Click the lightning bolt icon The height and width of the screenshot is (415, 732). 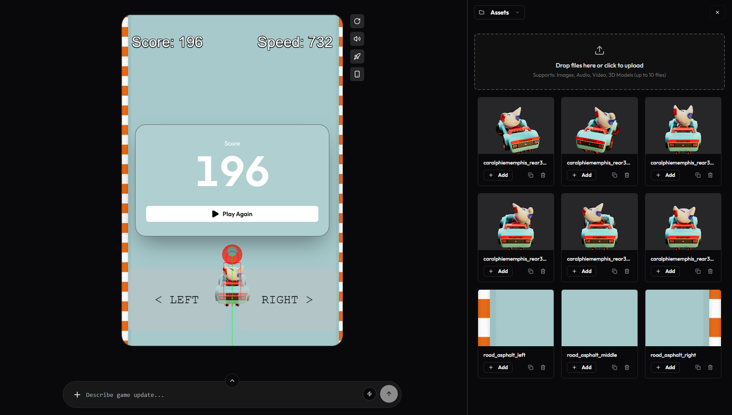tap(370, 394)
